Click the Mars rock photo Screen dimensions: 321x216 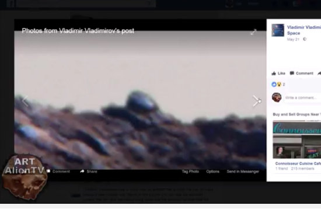(140, 100)
